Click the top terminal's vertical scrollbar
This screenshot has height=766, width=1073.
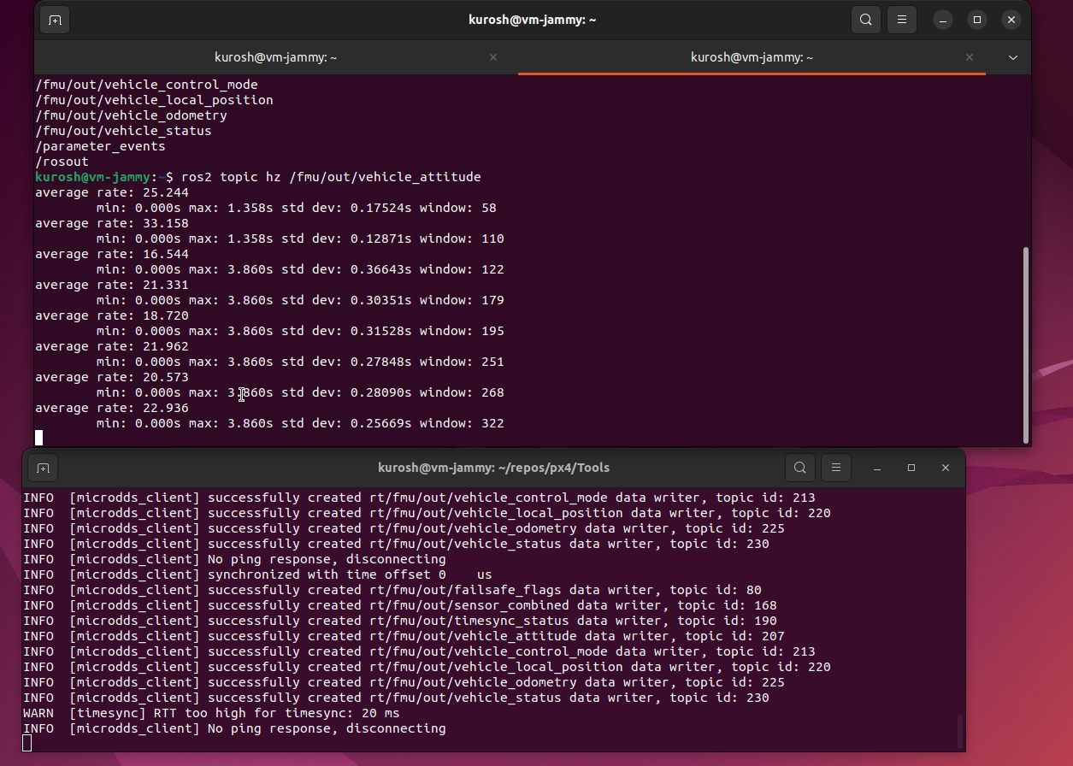click(1026, 345)
